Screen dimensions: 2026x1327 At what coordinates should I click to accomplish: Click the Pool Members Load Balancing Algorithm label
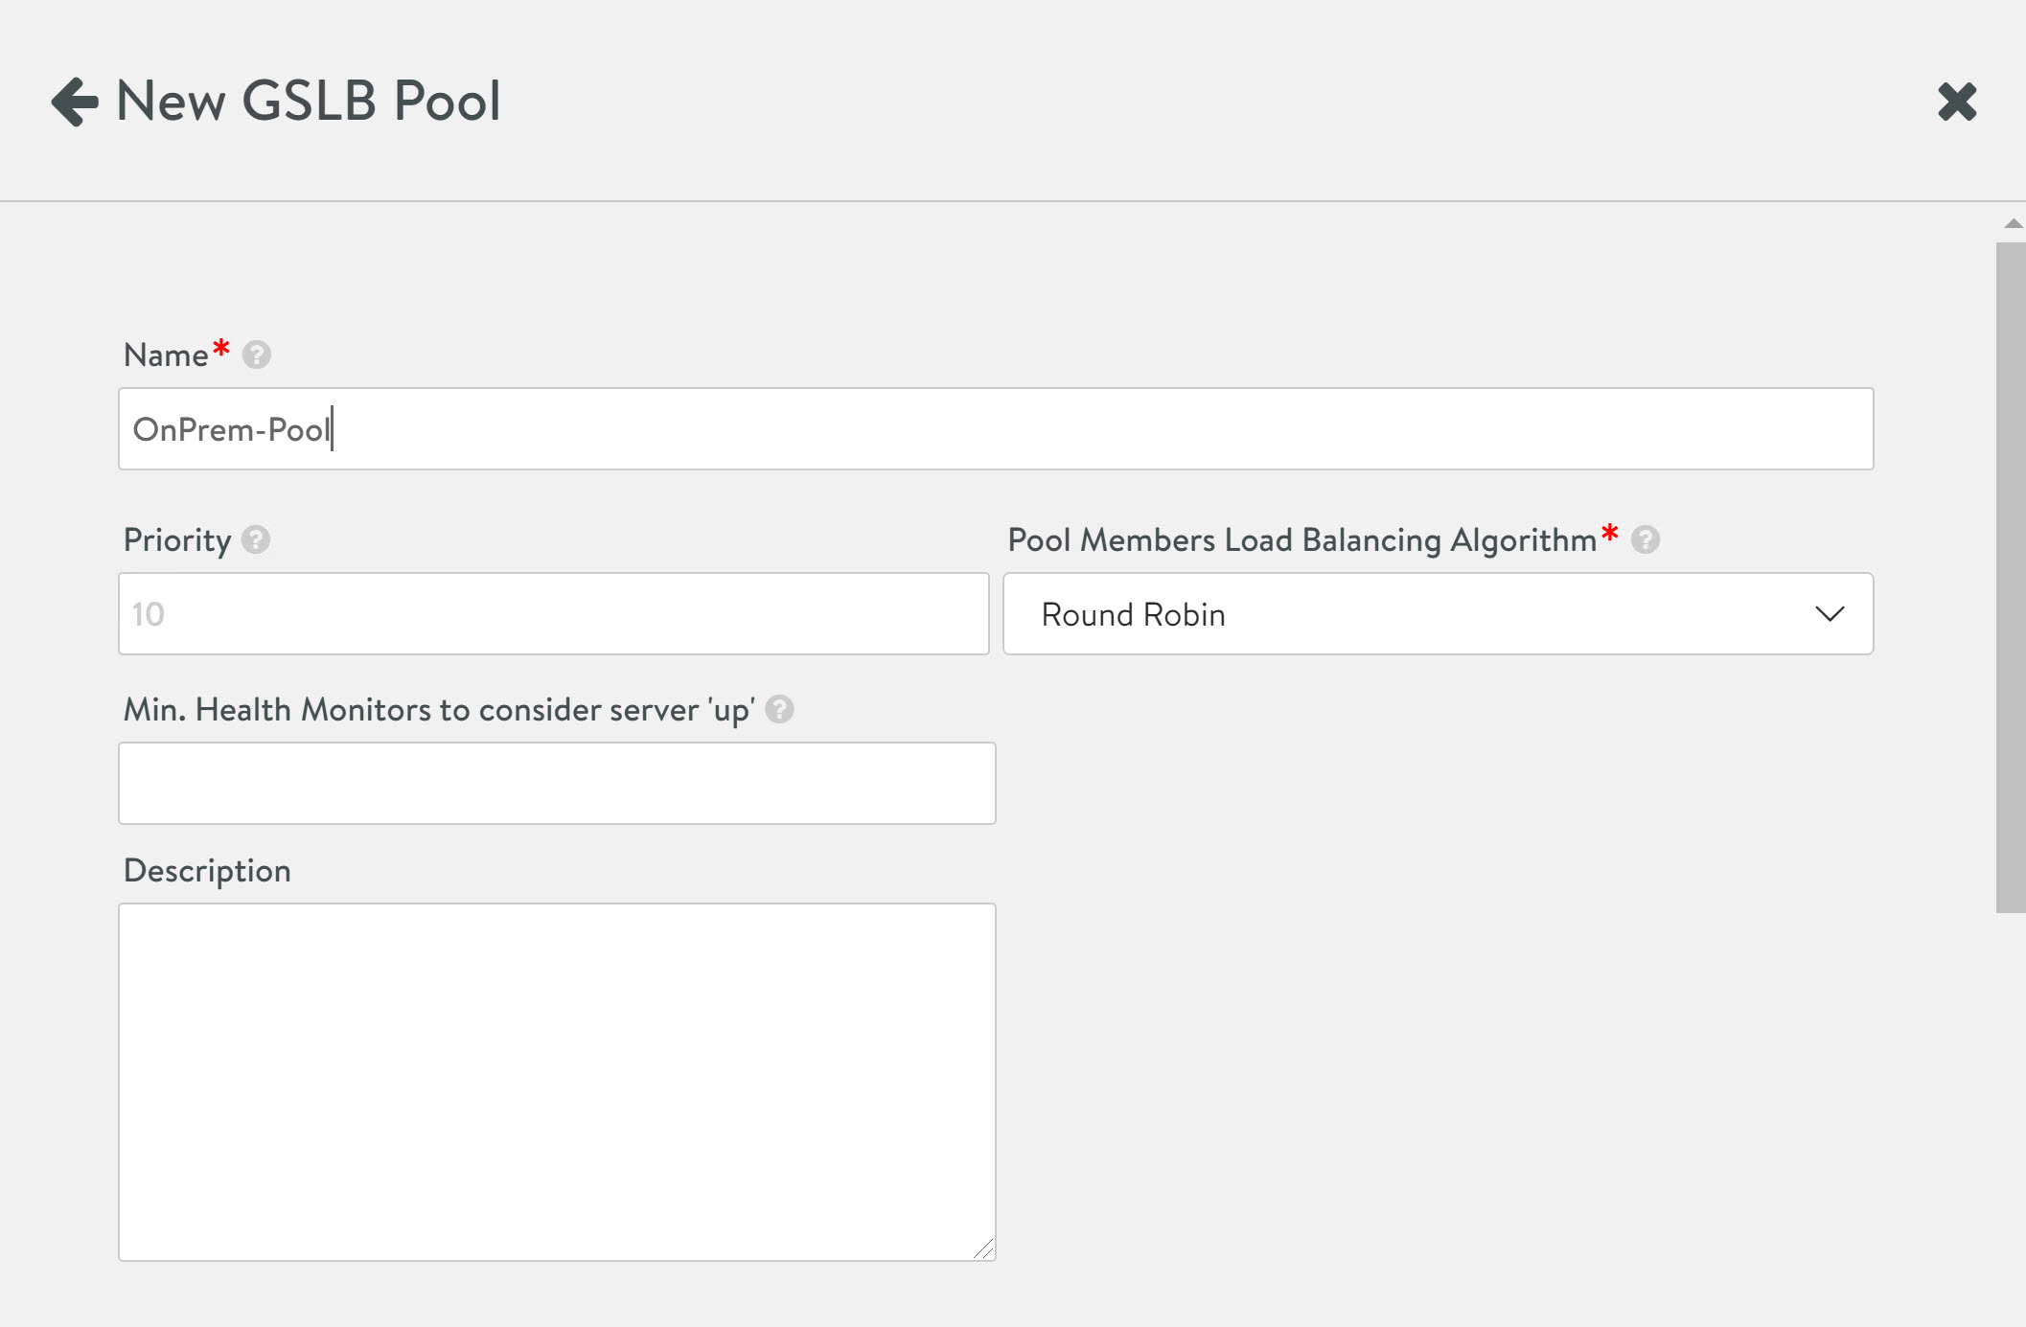pyautogui.click(x=1301, y=540)
